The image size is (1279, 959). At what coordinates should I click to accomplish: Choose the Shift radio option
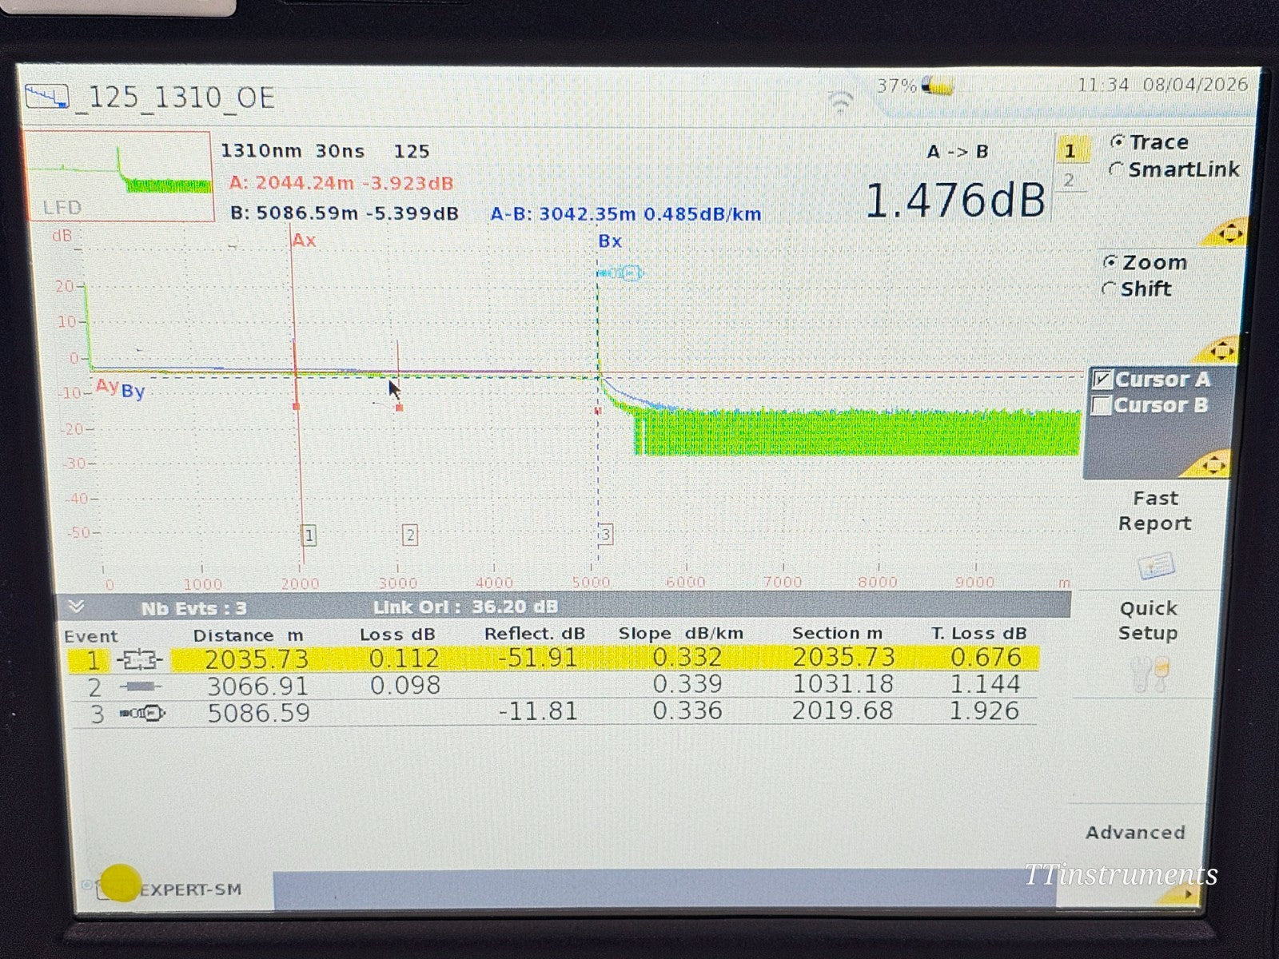pos(1109,288)
